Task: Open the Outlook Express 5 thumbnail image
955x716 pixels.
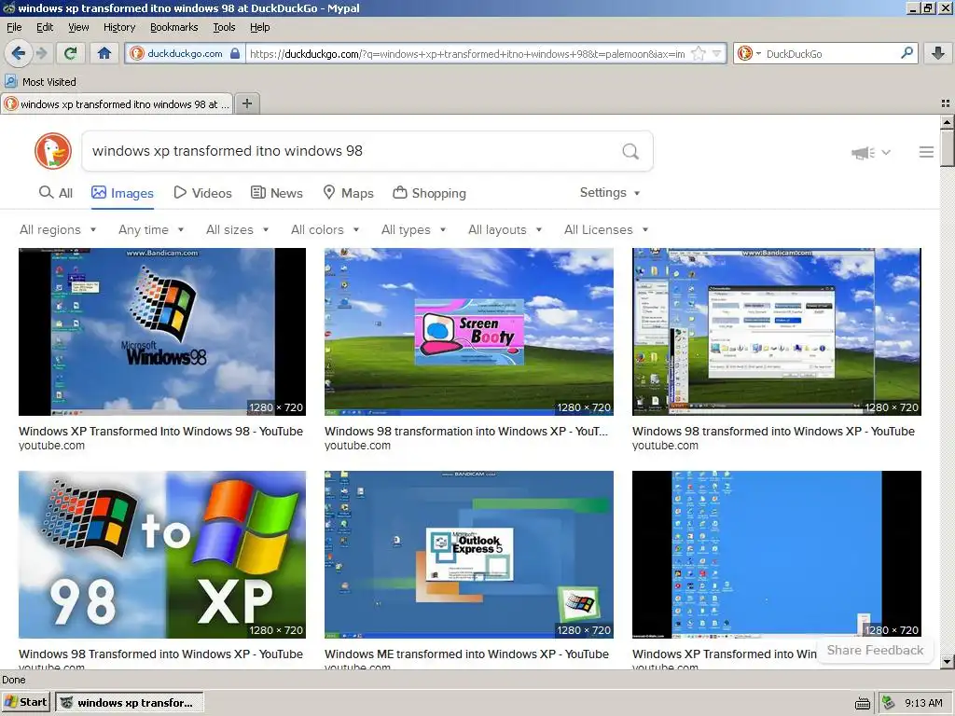Action: pos(469,555)
